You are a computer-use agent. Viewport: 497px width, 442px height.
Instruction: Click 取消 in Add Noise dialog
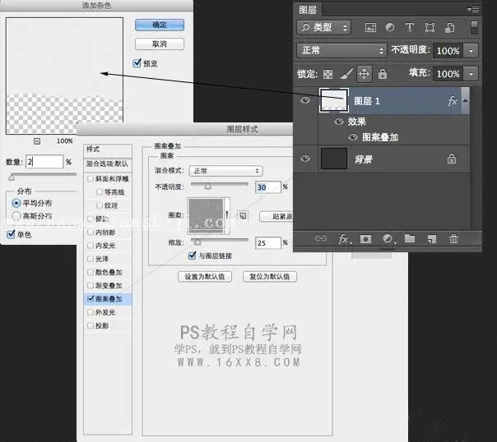(160, 44)
